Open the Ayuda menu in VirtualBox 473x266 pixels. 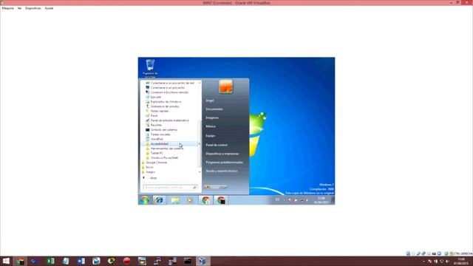(49, 8)
